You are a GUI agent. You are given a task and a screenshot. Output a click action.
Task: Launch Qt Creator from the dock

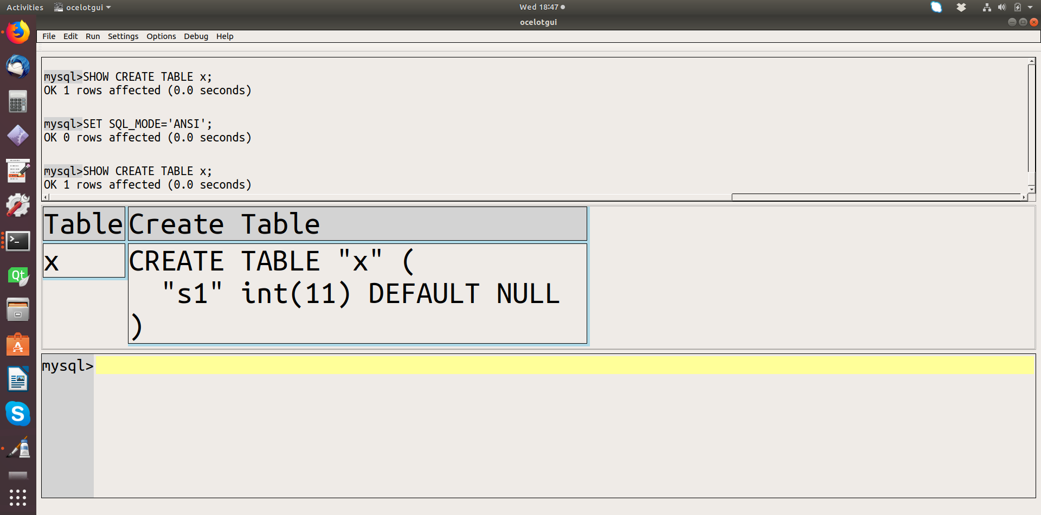[18, 275]
